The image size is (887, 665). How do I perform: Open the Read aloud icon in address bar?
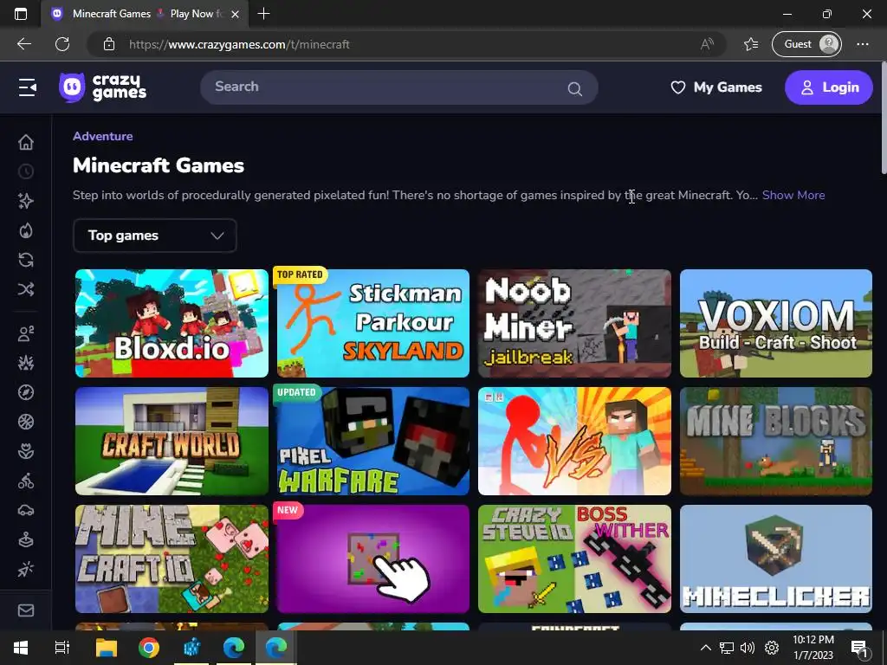707,44
